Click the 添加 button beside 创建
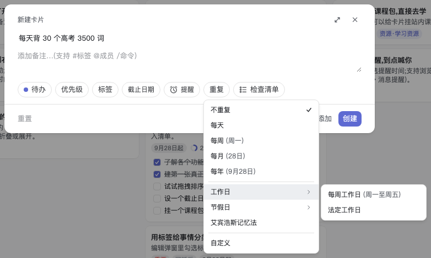 tap(325, 119)
